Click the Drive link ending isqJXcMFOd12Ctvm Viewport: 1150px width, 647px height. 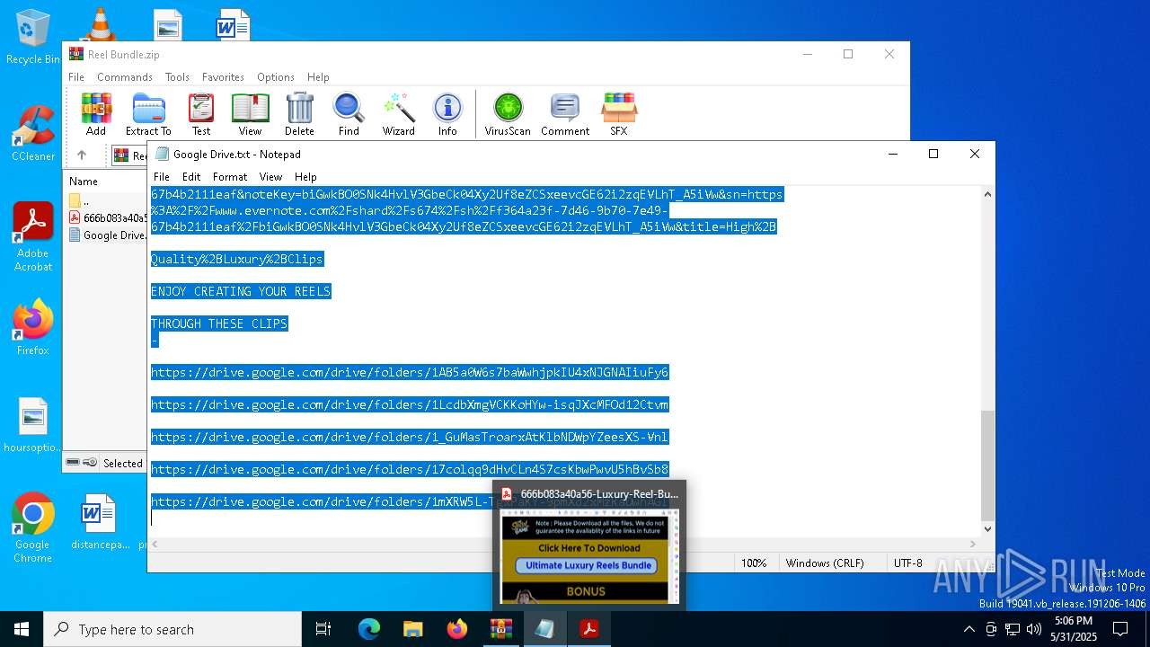click(410, 404)
